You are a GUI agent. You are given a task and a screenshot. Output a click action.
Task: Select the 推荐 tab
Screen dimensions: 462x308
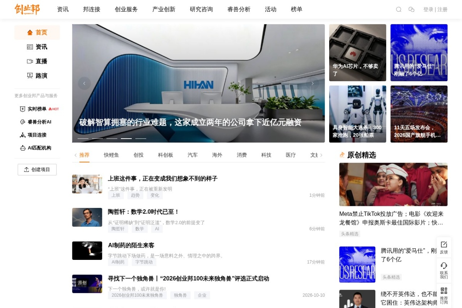click(84, 155)
